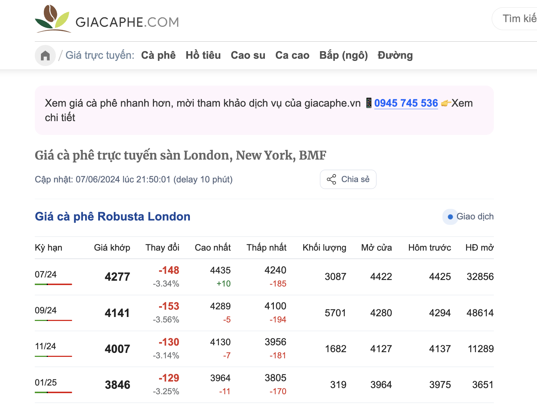The image size is (537, 412).
Task: Click the Thay đổi column header
Action: coord(162,248)
